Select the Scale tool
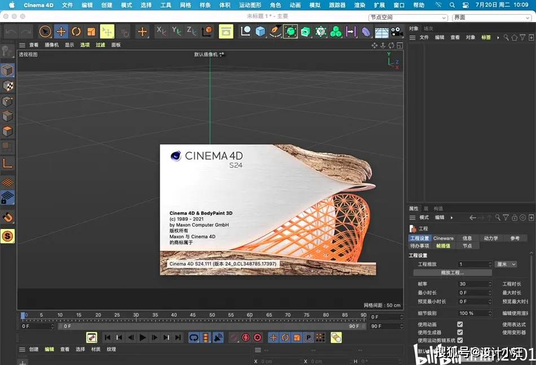Image resolution: width=536 pixels, height=365 pixels. (x=91, y=32)
